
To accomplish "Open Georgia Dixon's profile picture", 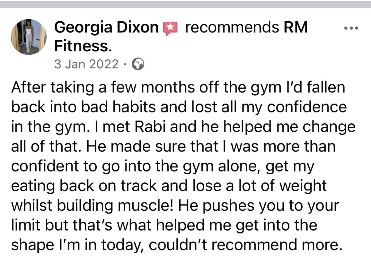I will click(29, 37).
